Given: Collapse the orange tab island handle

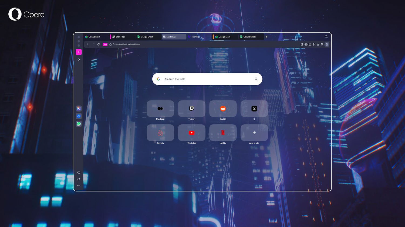Looking at the screenshot, I should tap(213, 37).
